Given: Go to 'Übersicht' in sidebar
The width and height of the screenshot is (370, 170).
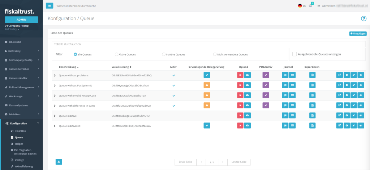Looking at the screenshot, I should [x=15, y=42].
